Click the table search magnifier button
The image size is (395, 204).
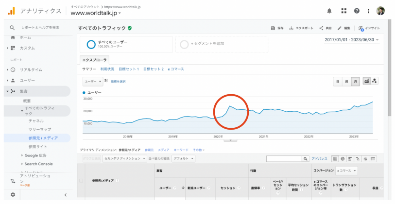(x=305, y=159)
